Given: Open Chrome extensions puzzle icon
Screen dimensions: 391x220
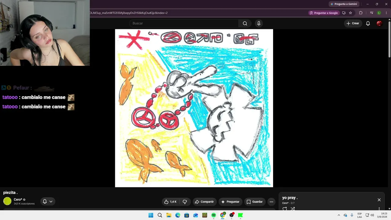Looking at the screenshot, I should tap(361, 13).
